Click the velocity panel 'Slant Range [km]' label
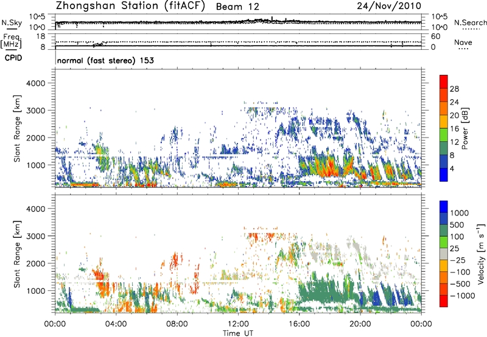Viewport: 487px width, 337px height. tap(17, 254)
